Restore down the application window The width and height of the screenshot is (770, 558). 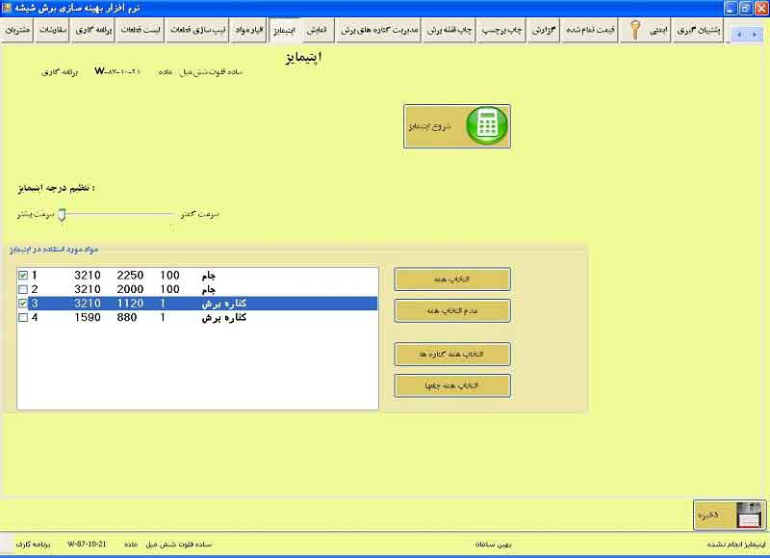[746, 8]
